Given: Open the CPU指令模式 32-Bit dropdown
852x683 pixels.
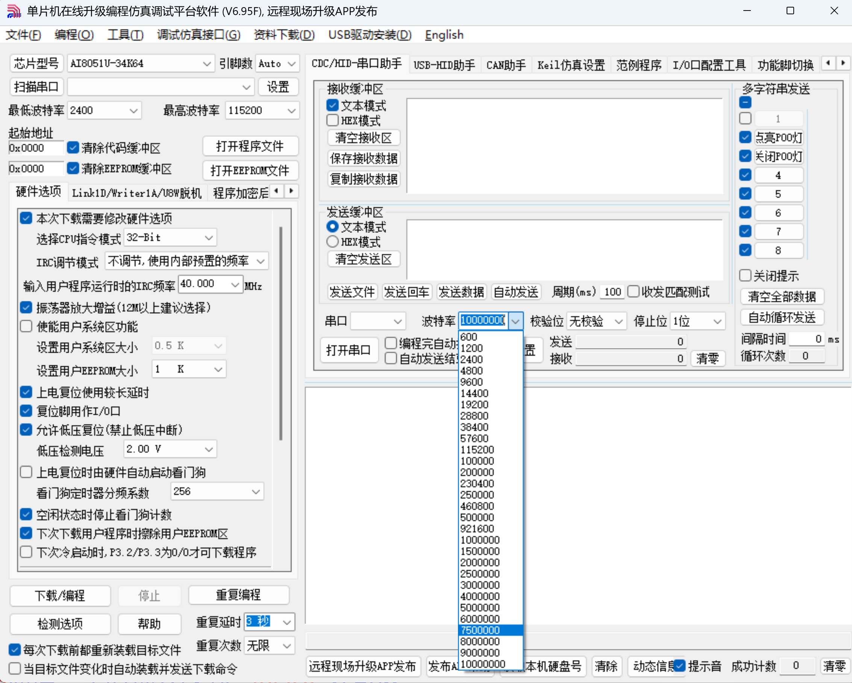Looking at the screenshot, I should click(x=170, y=238).
